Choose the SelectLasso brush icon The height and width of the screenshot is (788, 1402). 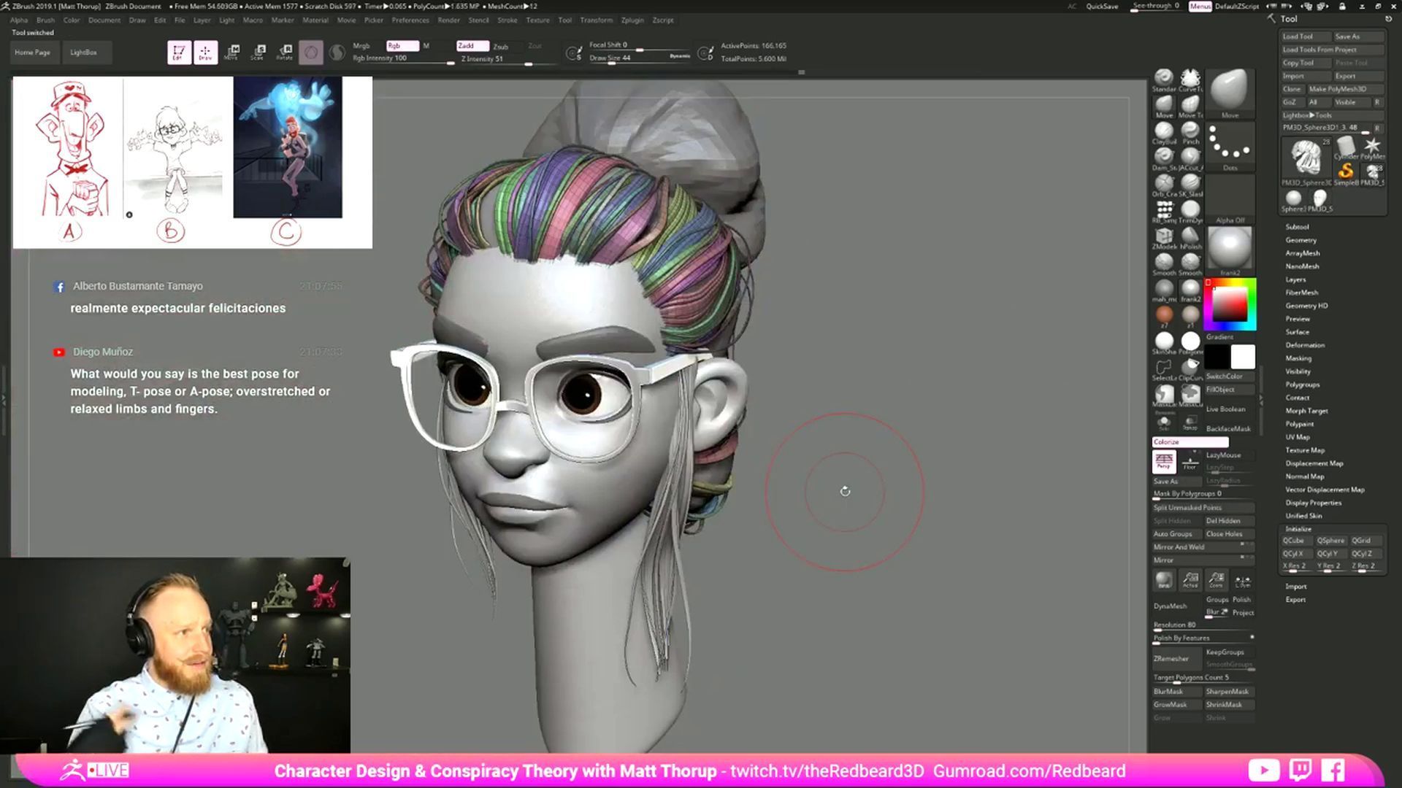[1163, 367]
